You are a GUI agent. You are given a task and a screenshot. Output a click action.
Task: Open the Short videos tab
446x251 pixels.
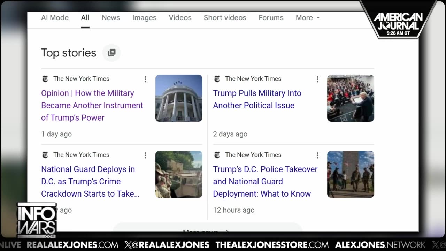pos(225,18)
